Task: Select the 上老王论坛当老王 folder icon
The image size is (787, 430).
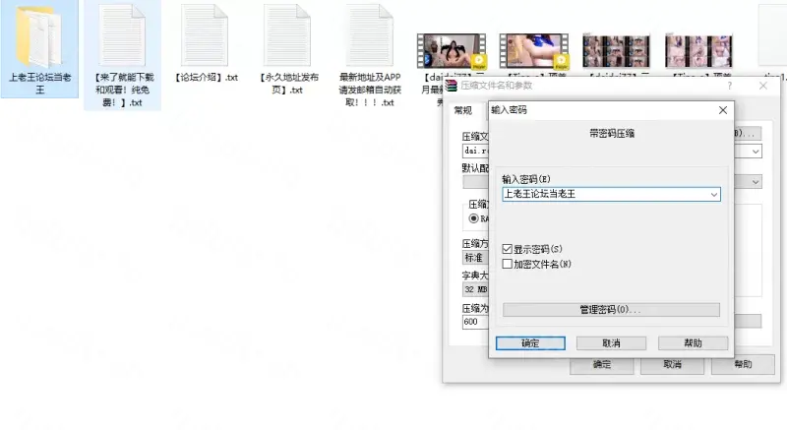Action: pos(39,35)
